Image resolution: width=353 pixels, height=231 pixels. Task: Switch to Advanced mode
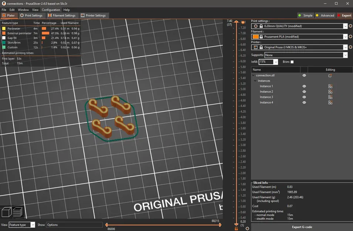(325, 16)
